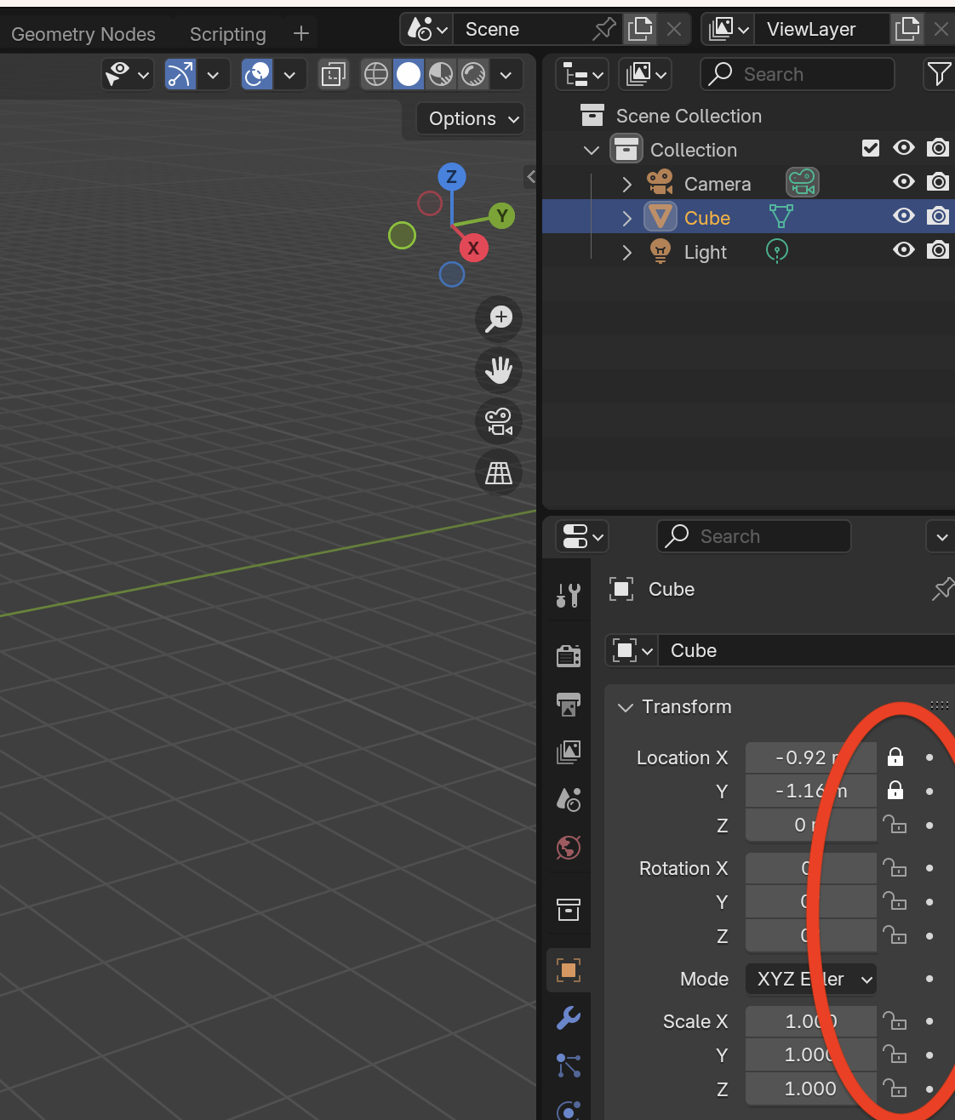Open the Output properties tab icon

tap(569, 703)
